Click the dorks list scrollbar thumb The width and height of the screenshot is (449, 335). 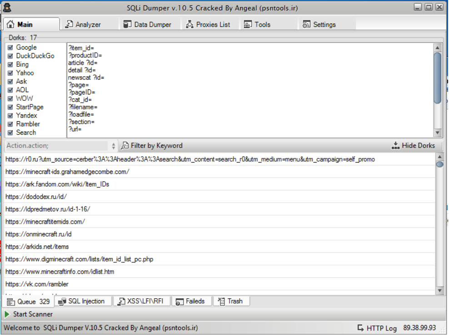tap(438, 77)
